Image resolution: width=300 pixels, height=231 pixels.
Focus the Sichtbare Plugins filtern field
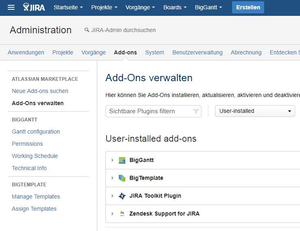[x=153, y=111]
